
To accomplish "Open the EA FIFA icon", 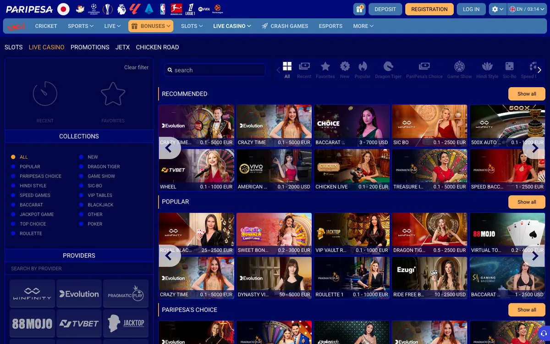I will [204, 9].
